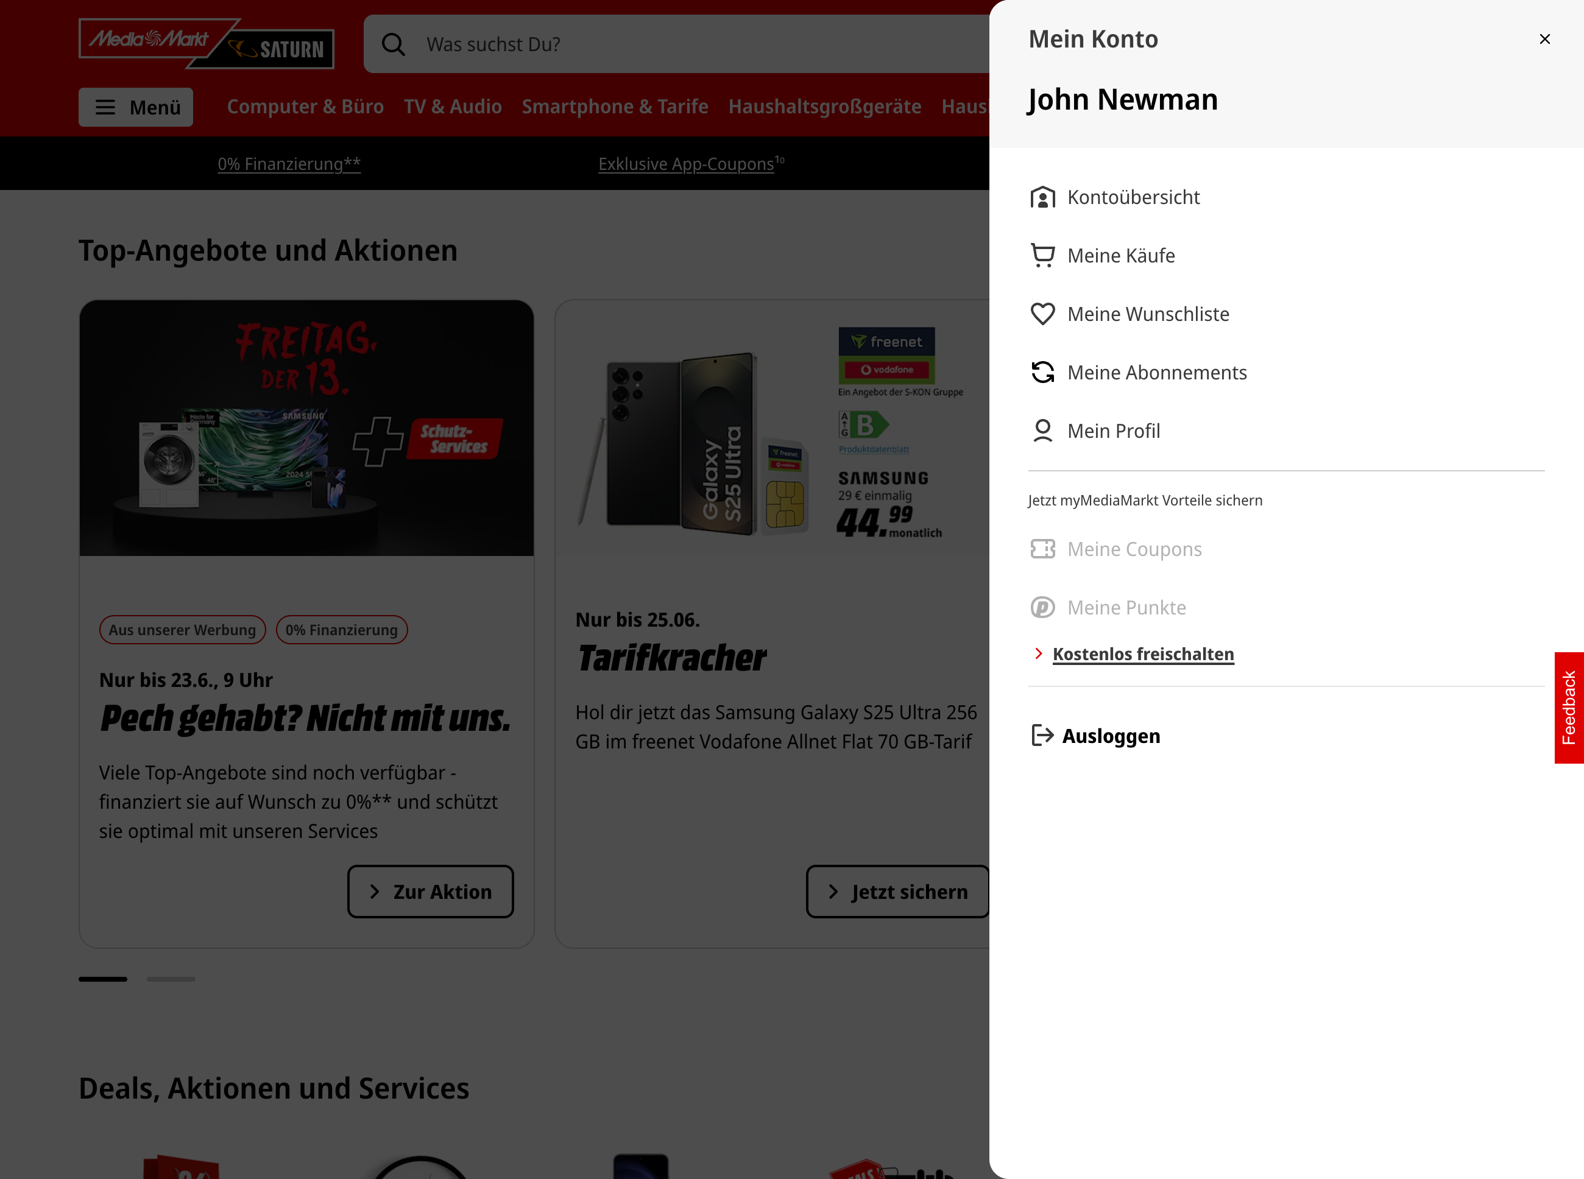
Task: Open the Smartphone & Tarife category
Action: [615, 105]
